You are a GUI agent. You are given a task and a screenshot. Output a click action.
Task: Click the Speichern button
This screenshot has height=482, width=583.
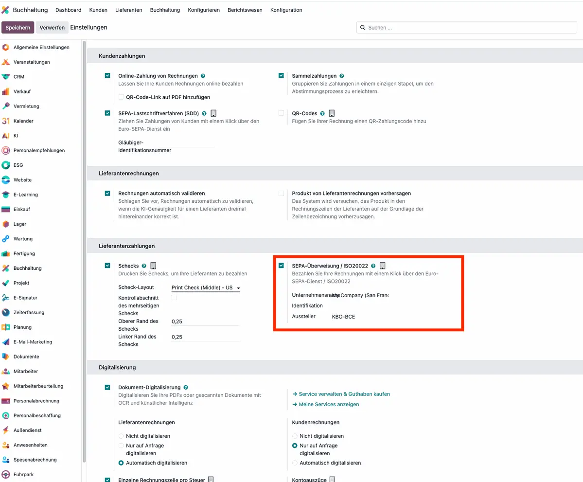click(18, 27)
